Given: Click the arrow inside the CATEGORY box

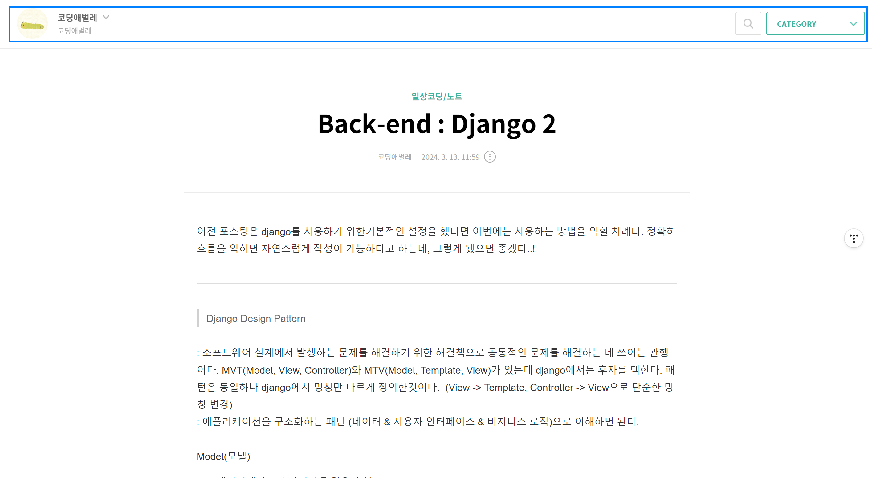Looking at the screenshot, I should coord(854,24).
